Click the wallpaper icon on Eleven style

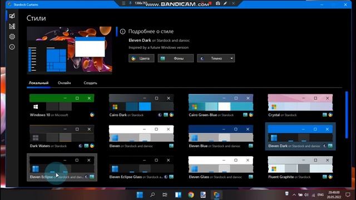tap(171, 146)
